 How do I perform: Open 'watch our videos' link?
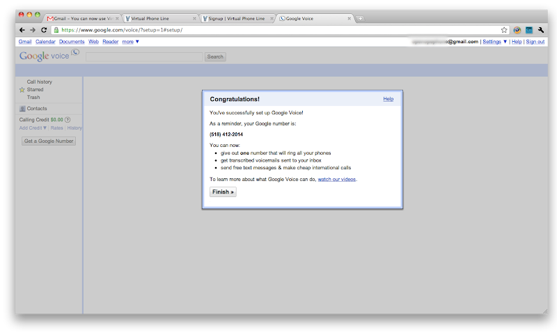point(337,180)
